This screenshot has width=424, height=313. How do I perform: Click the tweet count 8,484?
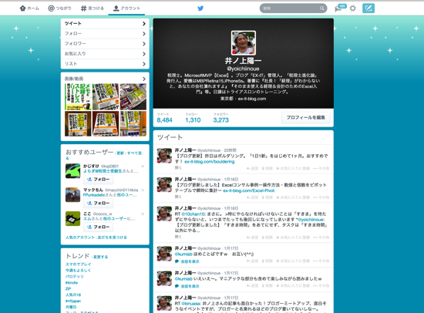pyautogui.click(x=164, y=120)
